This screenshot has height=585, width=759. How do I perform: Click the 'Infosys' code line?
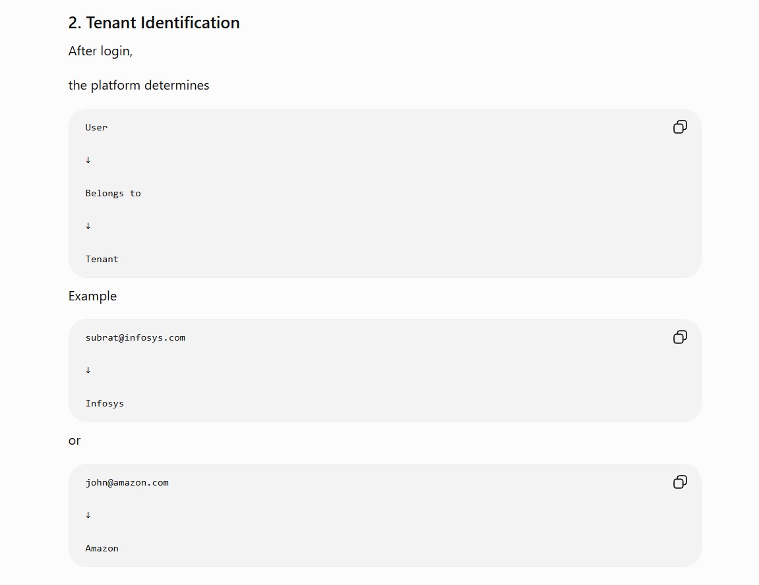105,404
